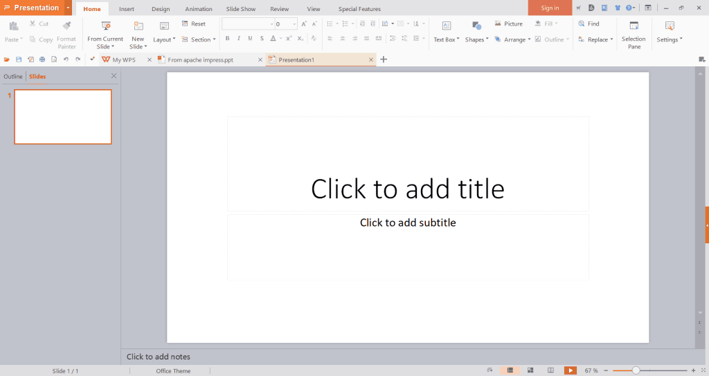Toggle center text alignment
Viewport: 709px width, 376px height.
(343, 39)
